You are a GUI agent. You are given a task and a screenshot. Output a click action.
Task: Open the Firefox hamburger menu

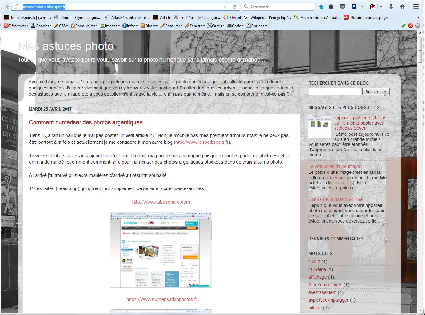[416, 7]
